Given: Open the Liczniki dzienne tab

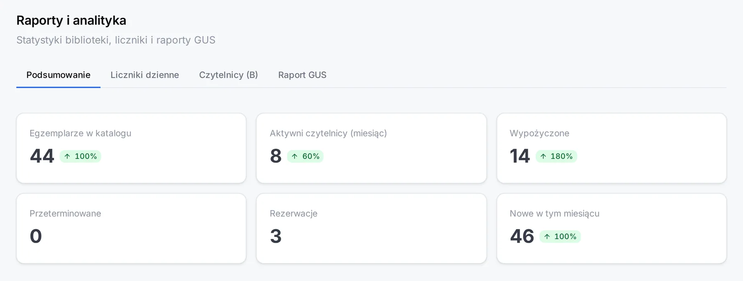Looking at the screenshot, I should [x=144, y=75].
